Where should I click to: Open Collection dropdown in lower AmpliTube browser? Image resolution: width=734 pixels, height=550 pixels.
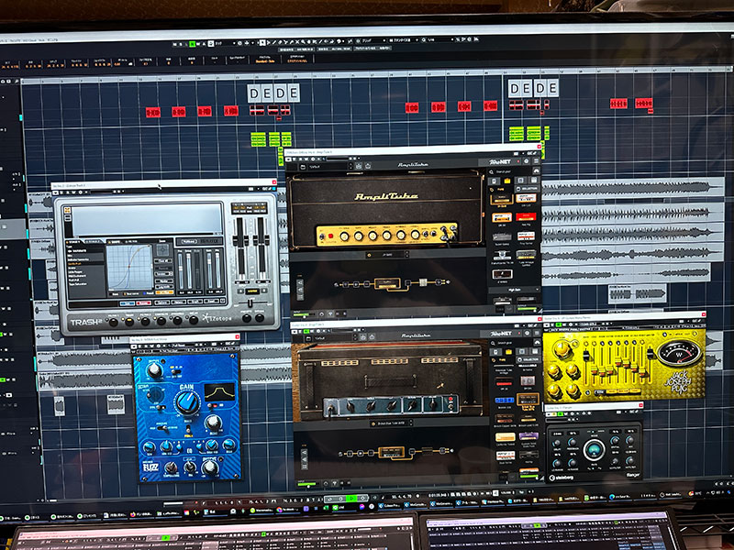click(528, 359)
